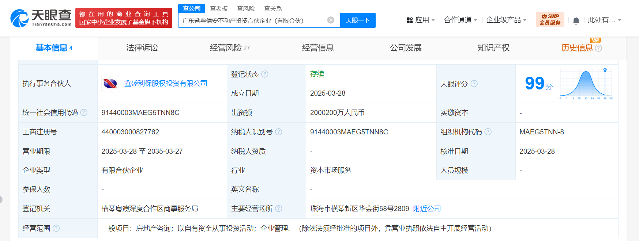This screenshot has height=241, width=639.
Task: Open 鑫盛利保股权投资有限公司 link
Action: pos(166,84)
